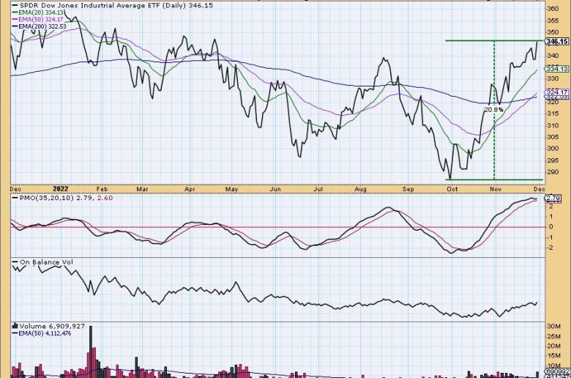Image resolution: width=571 pixels, height=378 pixels.
Task: Click the Jul month label
Action: click(x=318, y=189)
